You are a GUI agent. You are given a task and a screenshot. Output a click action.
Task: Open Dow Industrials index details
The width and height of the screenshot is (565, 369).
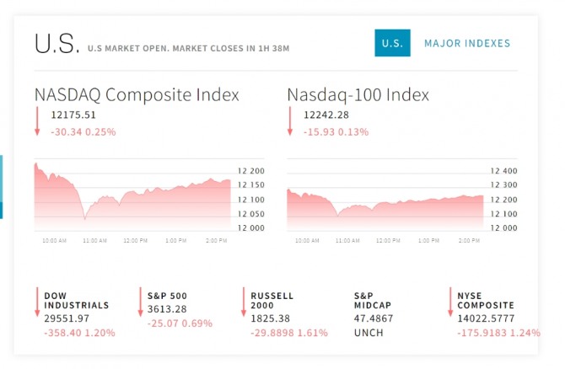(x=76, y=301)
